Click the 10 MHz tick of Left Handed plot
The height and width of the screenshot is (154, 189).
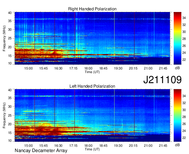10,141
